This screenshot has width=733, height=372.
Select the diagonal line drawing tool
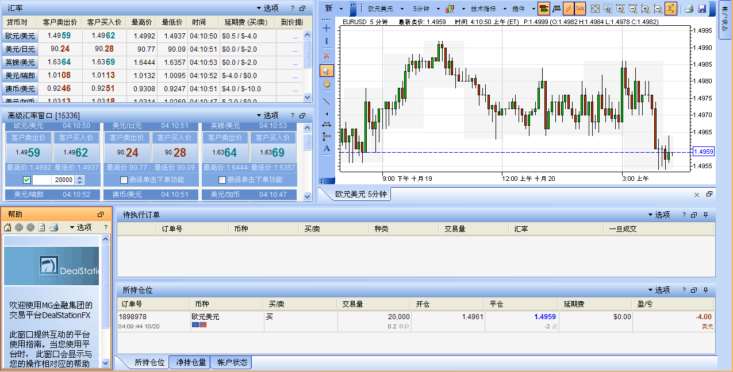(327, 101)
